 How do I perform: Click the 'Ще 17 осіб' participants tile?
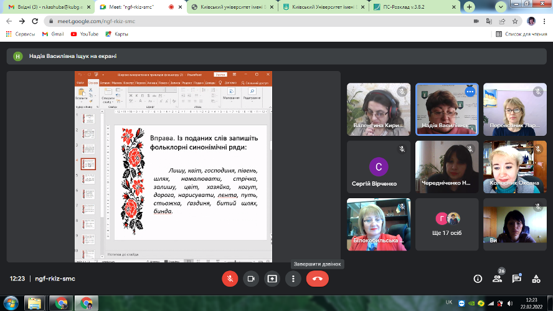click(x=447, y=225)
